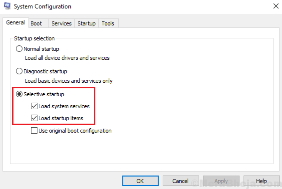Click the greyed-out Apply button
This screenshot has width=282, height=189.
[x=221, y=181]
